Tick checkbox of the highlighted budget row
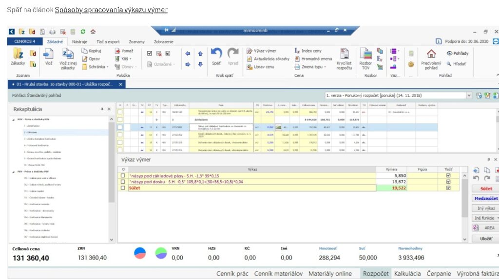The width and height of the screenshot is (499, 279). coord(120,127)
